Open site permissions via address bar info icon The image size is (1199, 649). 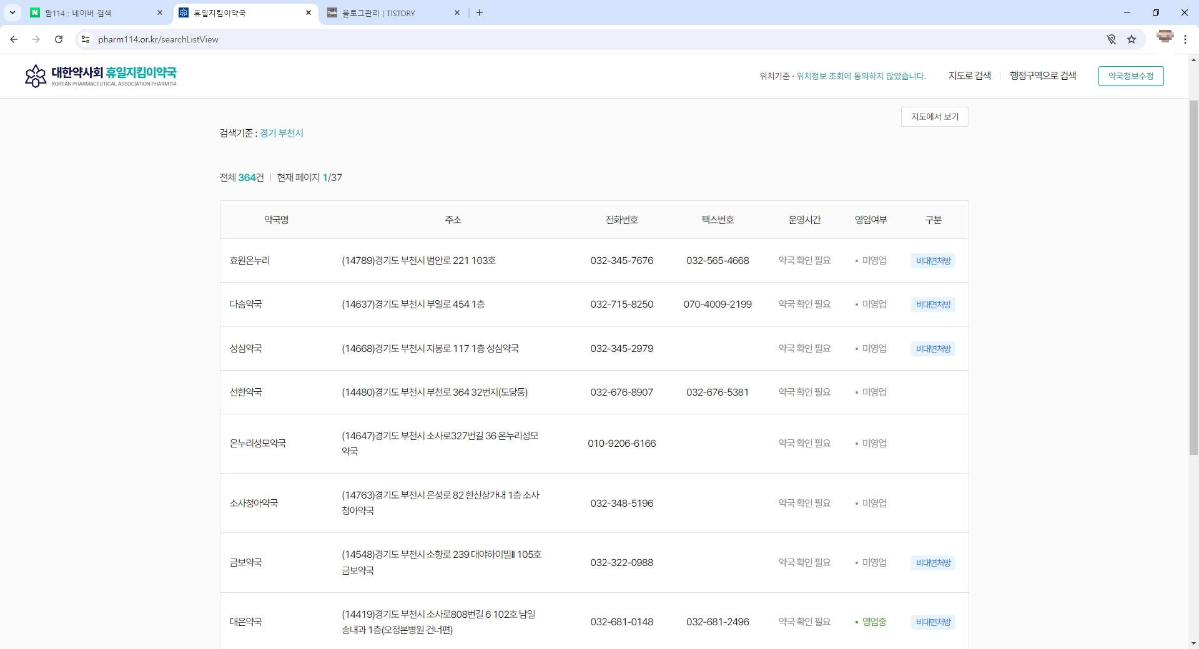click(x=85, y=39)
